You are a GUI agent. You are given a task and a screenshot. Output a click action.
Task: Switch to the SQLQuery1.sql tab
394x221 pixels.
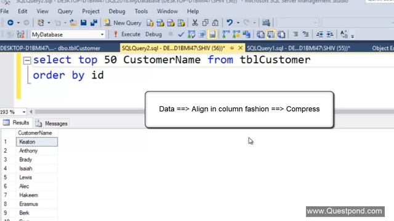coord(298,48)
